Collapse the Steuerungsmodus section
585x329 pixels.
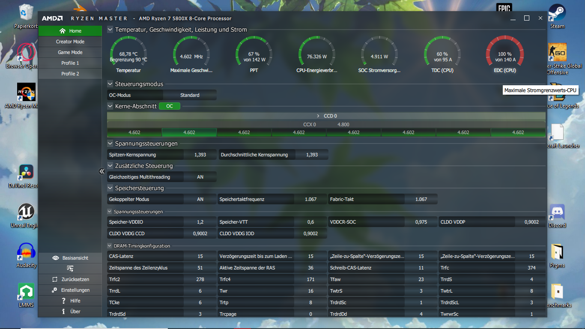click(x=110, y=84)
